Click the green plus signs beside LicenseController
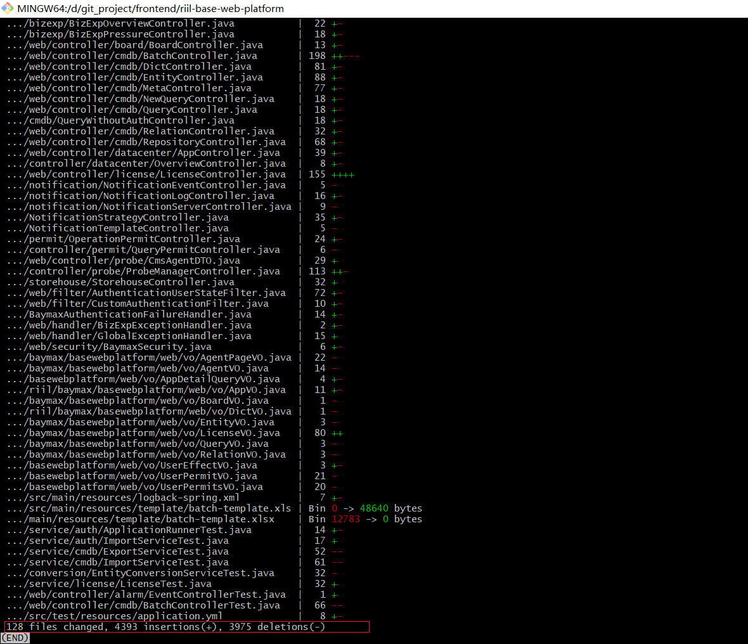This screenshot has height=644, width=748. click(x=343, y=174)
